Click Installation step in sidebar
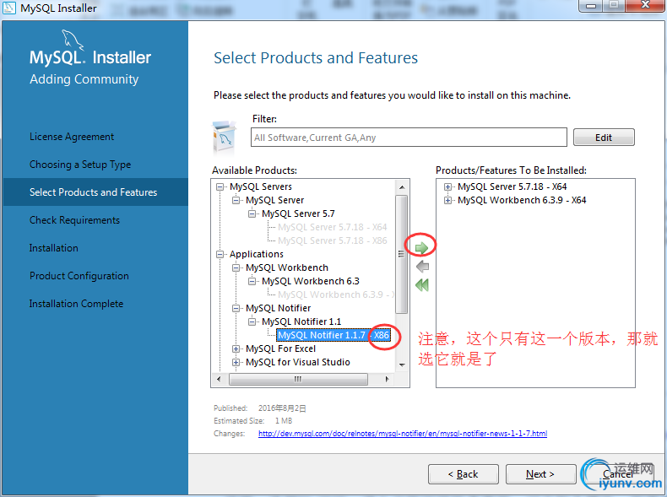The width and height of the screenshot is (667, 497). tap(53, 248)
